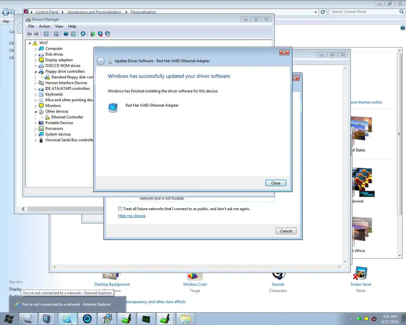Image resolution: width=406 pixels, height=325 pixels.
Task: Select Standard floppy disk controller tree item
Action: [72, 77]
